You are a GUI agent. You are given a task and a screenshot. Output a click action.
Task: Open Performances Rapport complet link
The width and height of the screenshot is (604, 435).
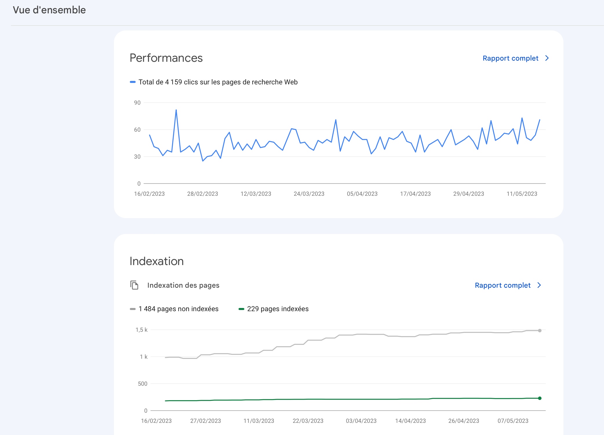[x=510, y=58]
